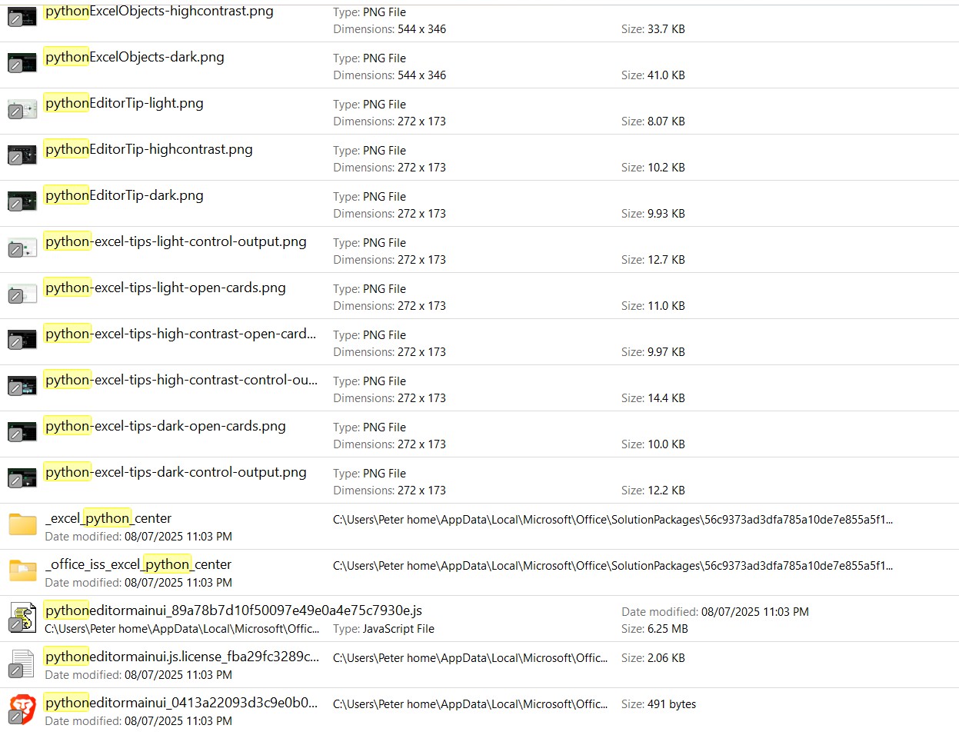Image resolution: width=959 pixels, height=755 pixels.
Task: Click the pythonEditorTip-highcontrast.png thumbnail icon
Action: tap(22, 155)
